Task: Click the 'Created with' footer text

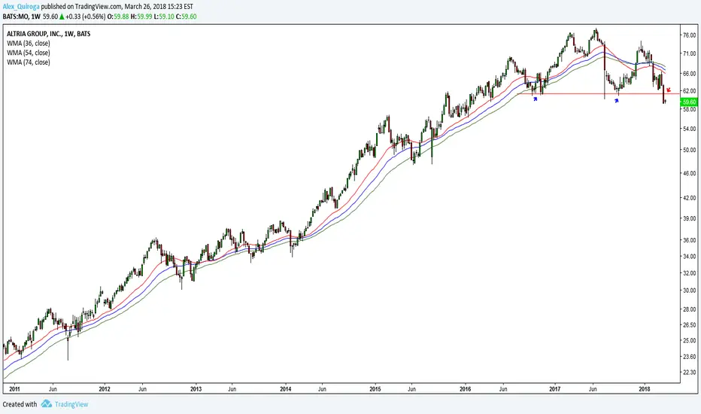Action: pos(20,404)
